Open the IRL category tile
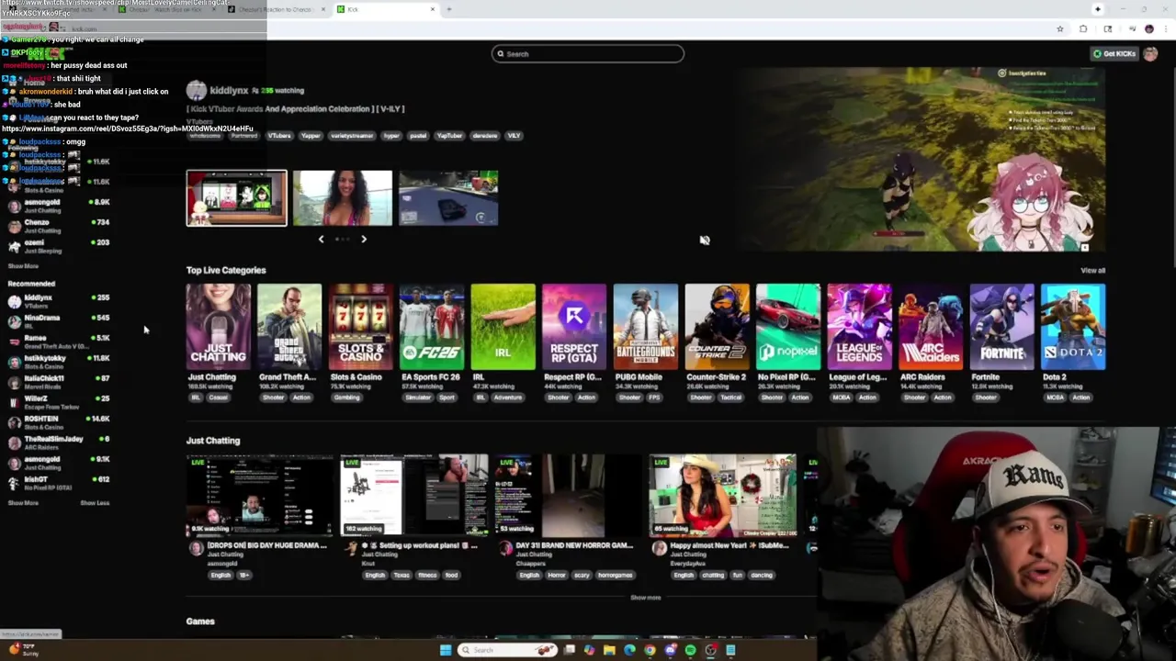This screenshot has width=1176, height=661. (503, 328)
